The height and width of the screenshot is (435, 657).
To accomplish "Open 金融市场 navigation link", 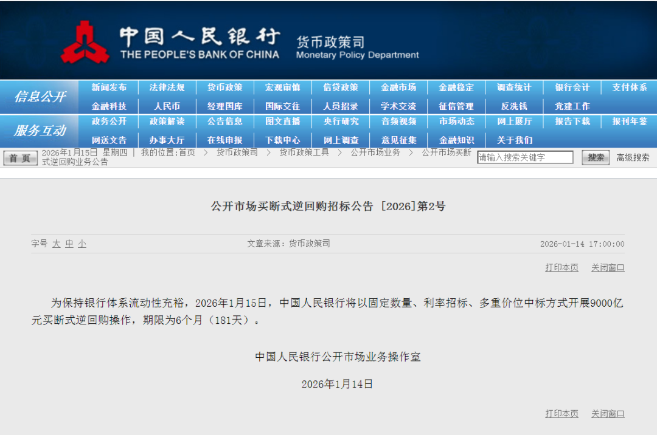I will pyautogui.click(x=398, y=87).
